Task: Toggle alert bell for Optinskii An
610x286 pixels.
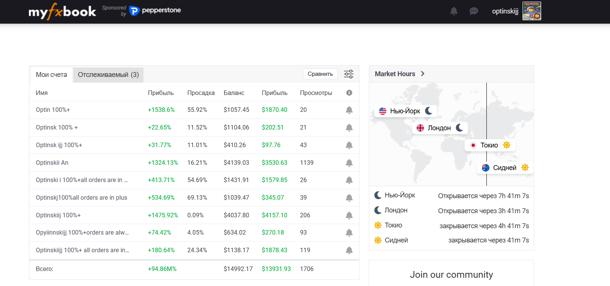Action: tap(349, 163)
